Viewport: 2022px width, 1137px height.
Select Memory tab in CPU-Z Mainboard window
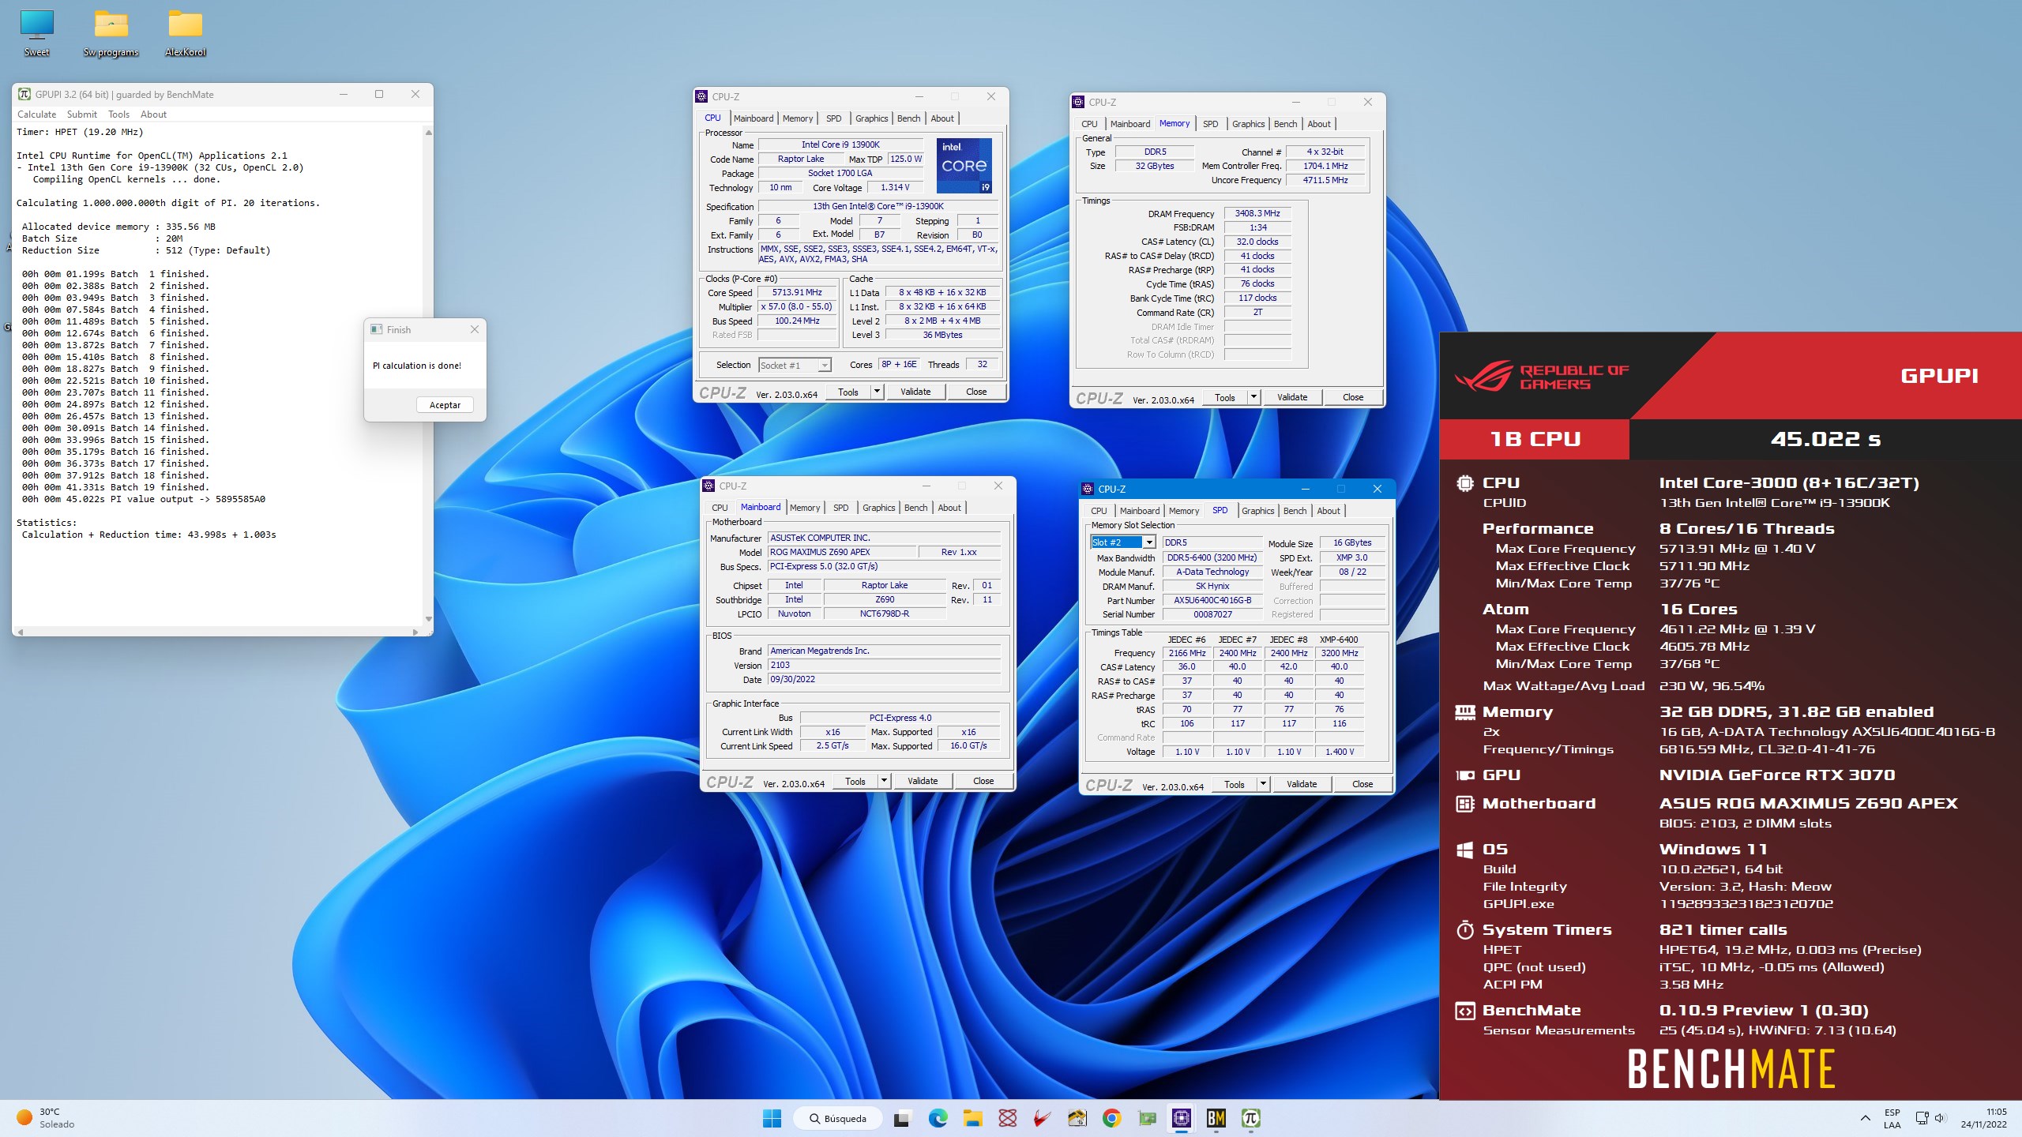[804, 508]
